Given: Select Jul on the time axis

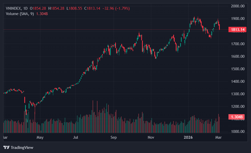Looking at the screenshot, I should [x=75, y=137].
